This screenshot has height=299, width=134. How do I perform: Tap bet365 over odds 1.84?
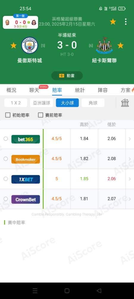coord(84,139)
